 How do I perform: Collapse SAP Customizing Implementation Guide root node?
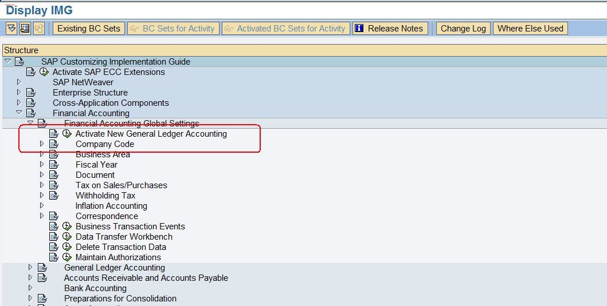click(8, 61)
